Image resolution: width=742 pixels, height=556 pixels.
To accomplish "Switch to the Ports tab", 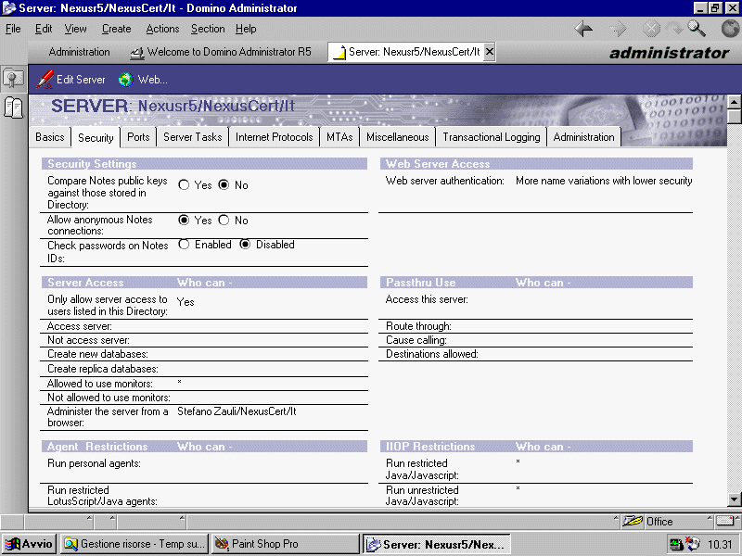I will [138, 137].
